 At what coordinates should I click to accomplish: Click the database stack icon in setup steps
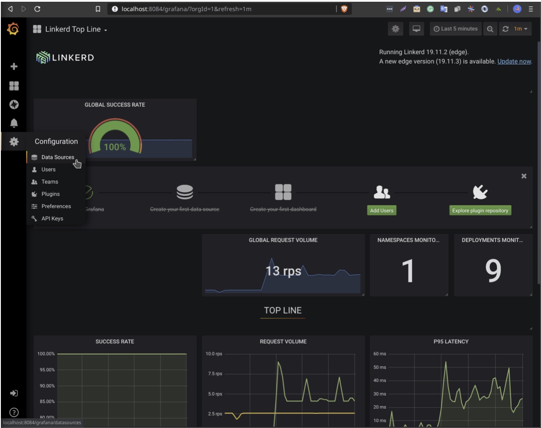pyautogui.click(x=185, y=192)
